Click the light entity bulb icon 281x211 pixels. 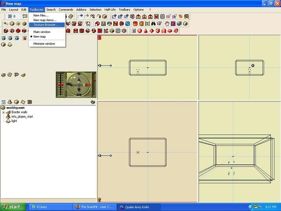tap(8, 121)
